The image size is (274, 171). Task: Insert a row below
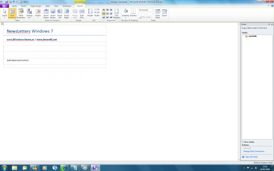pyautogui.click(x=53, y=13)
